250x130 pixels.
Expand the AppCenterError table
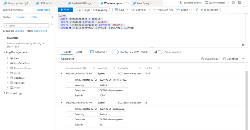[8, 63]
